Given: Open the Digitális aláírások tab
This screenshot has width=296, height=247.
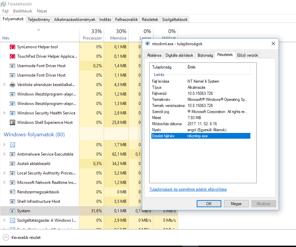Looking at the screenshot, I should (179, 55).
